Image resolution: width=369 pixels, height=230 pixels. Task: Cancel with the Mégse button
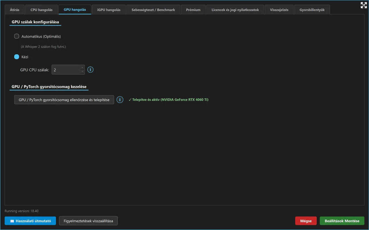(x=306, y=221)
